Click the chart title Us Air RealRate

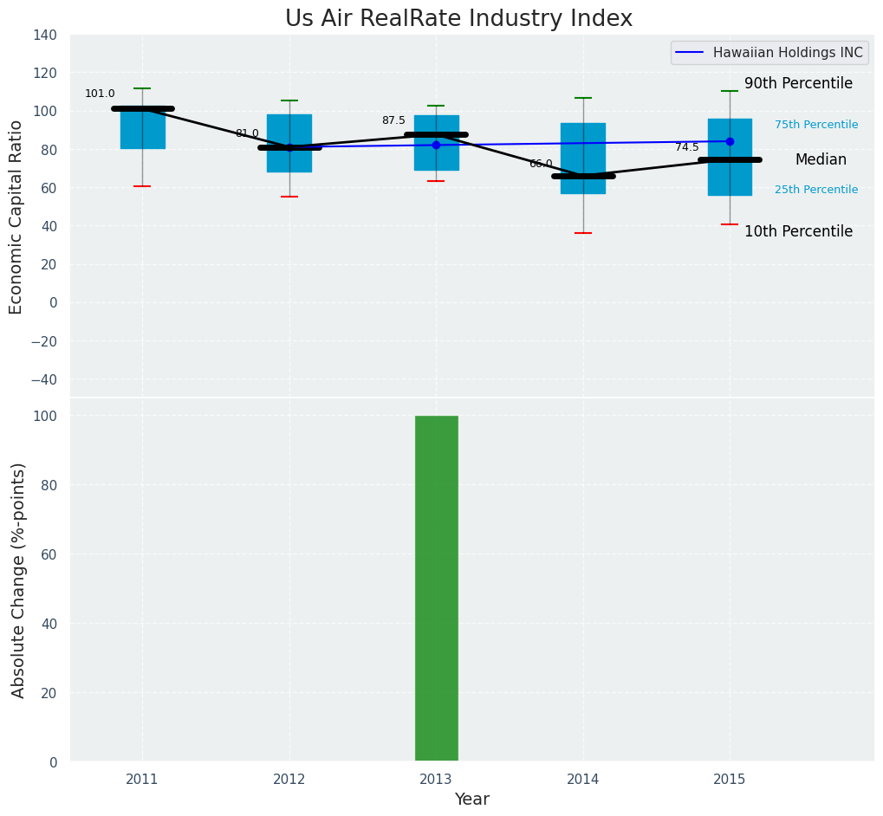(458, 19)
